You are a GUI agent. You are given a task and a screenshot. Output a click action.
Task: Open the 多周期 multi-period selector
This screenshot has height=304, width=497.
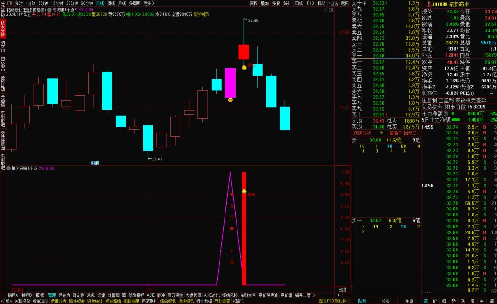coord(134,3)
